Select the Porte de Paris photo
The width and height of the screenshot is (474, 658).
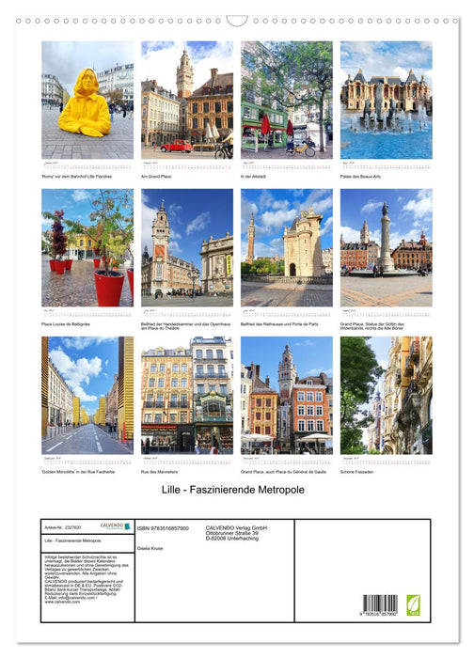(287, 247)
